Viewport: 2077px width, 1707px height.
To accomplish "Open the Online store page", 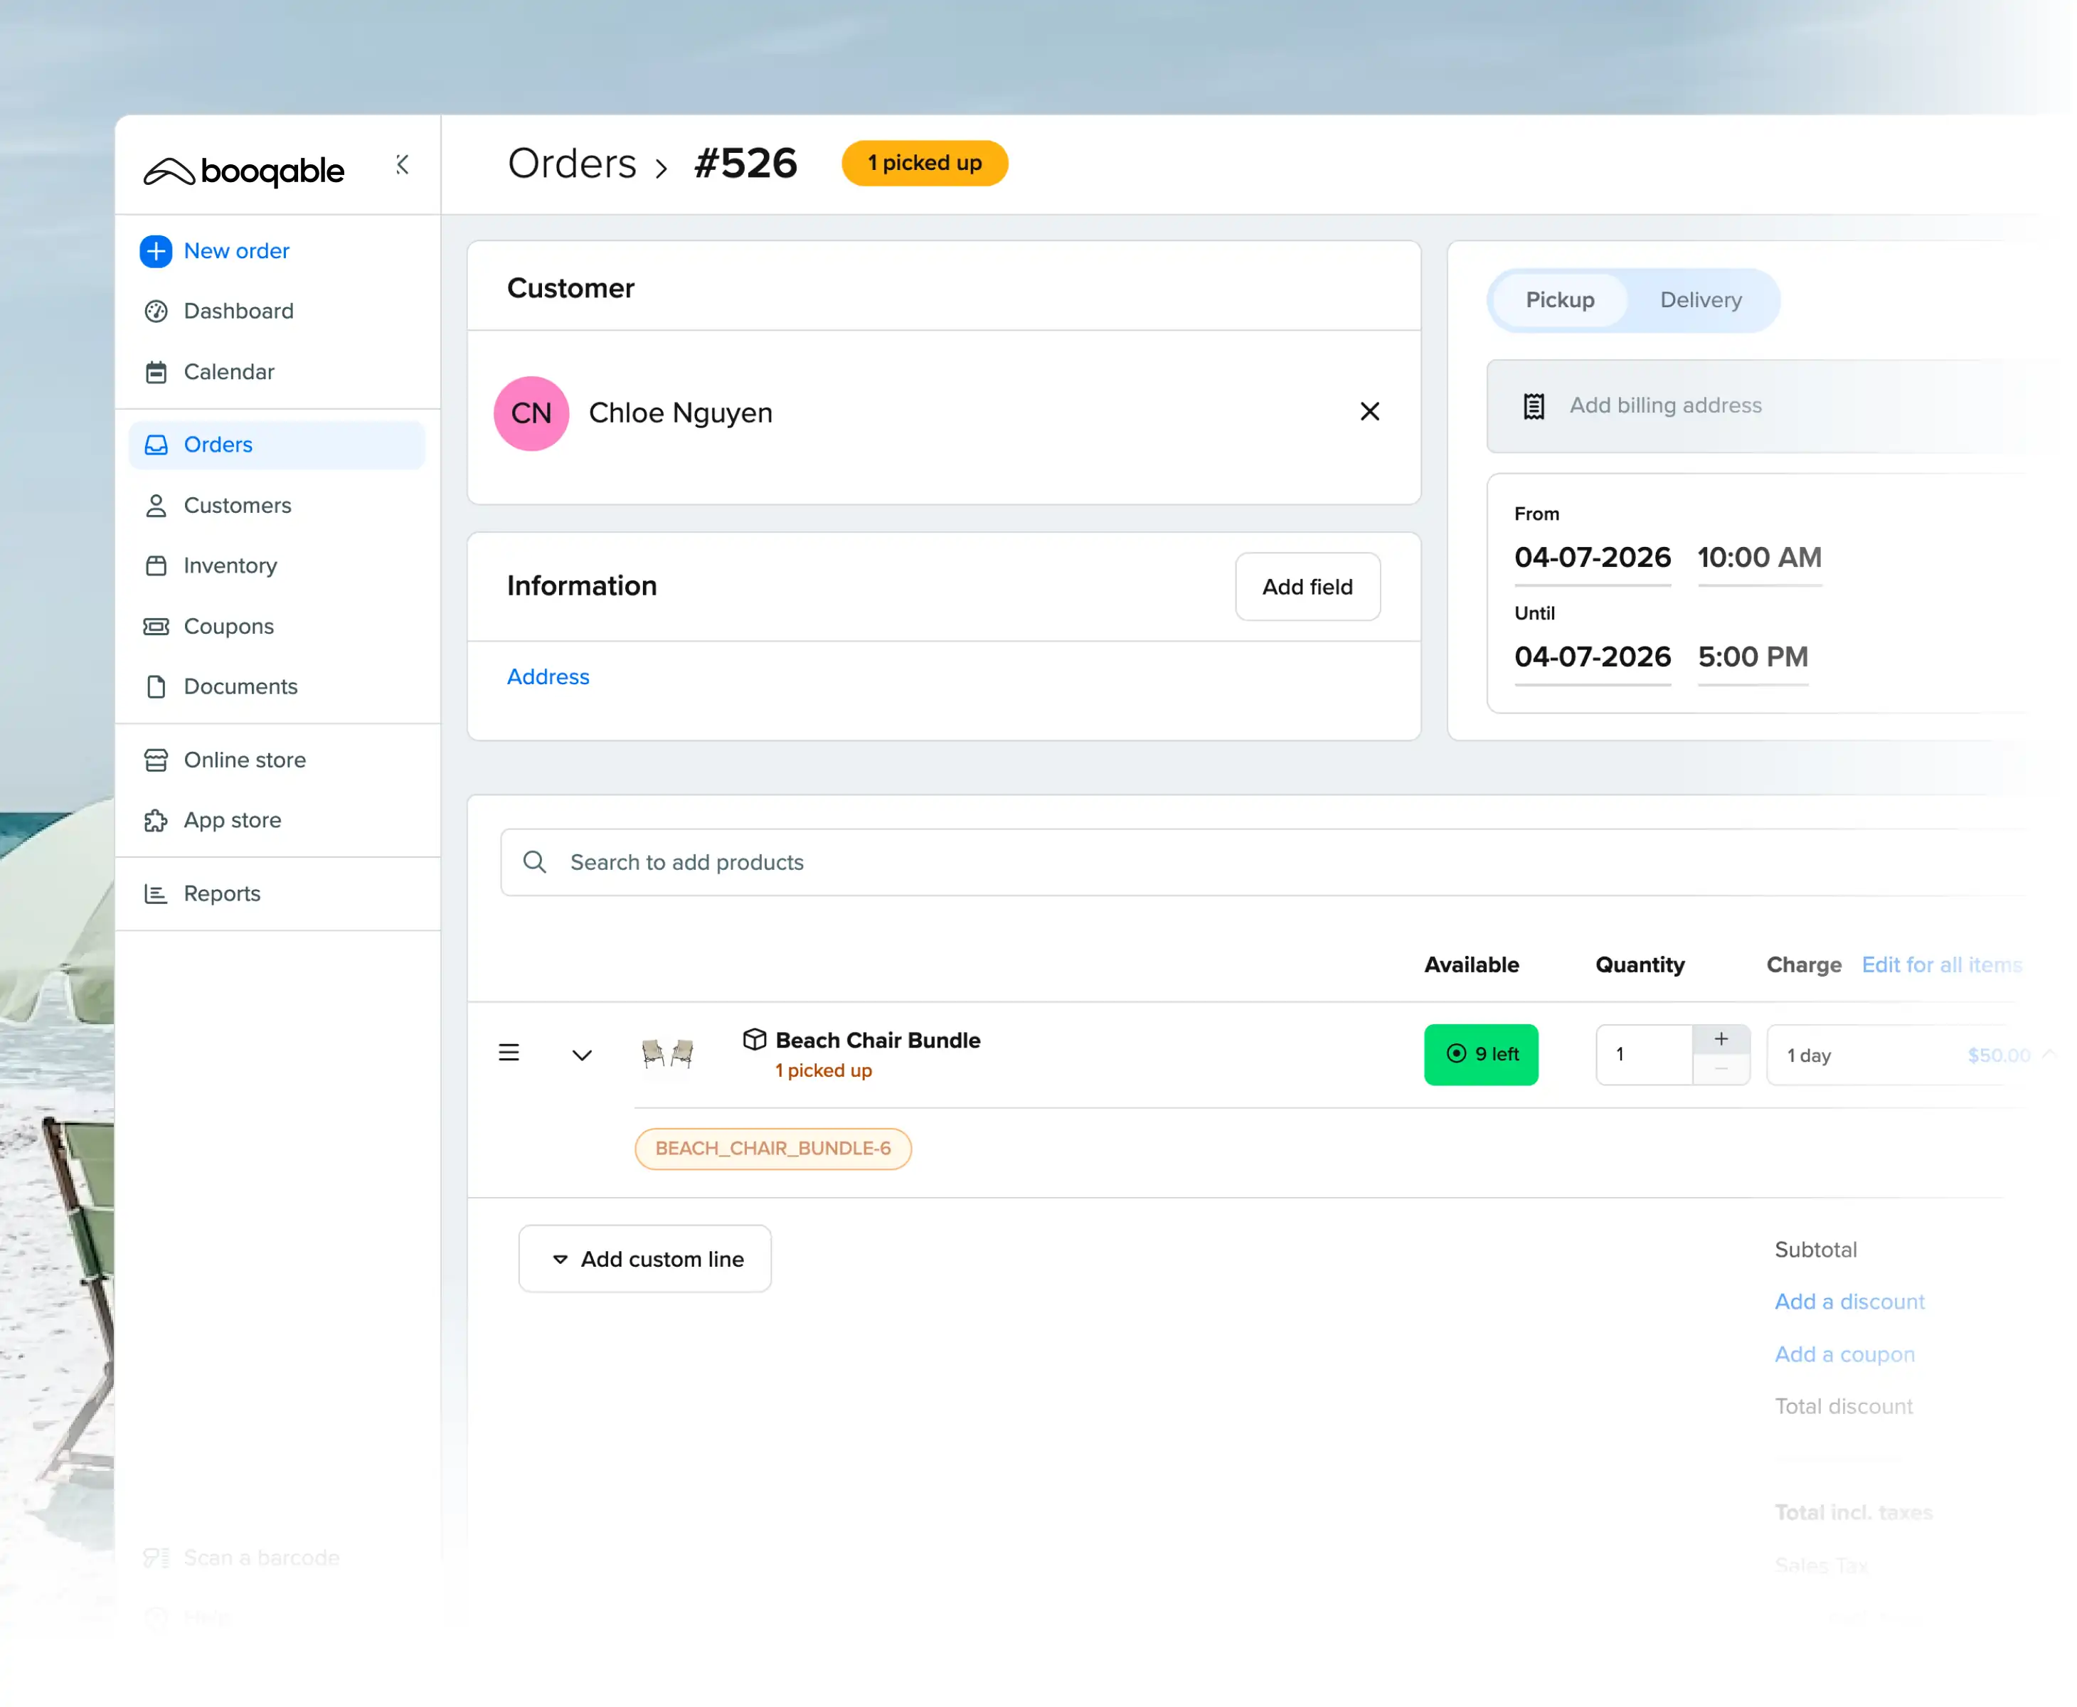I will point(244,760).
